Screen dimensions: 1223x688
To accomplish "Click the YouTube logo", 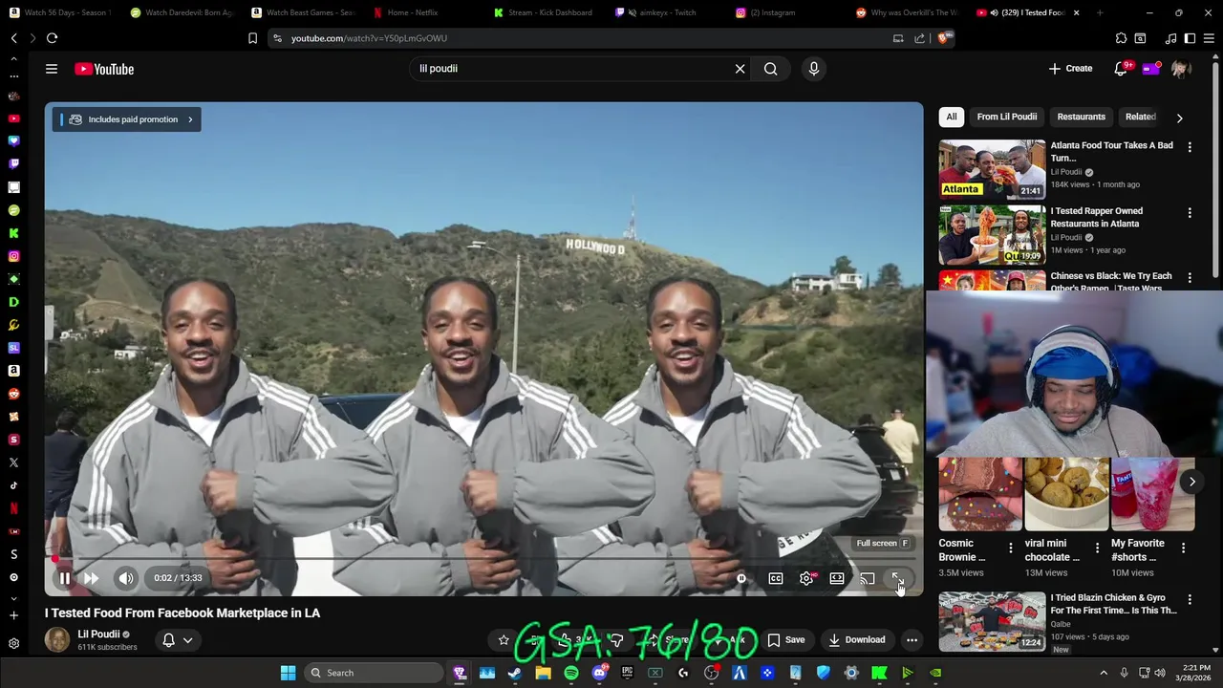I will (x=104, y=69).
